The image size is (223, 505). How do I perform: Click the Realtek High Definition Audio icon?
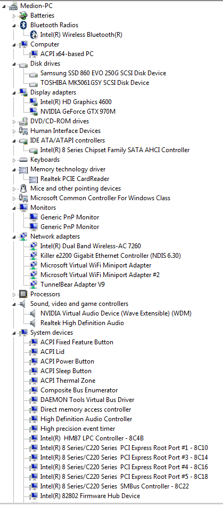click(x=33, y=323)
